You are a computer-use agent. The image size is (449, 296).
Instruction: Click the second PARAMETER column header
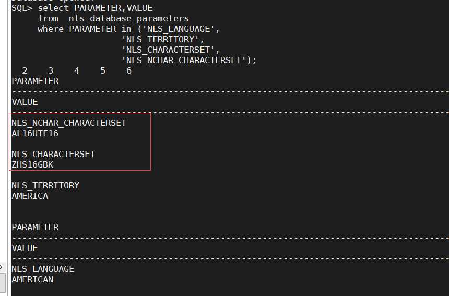pyautogui.click(x=35, y=227)
